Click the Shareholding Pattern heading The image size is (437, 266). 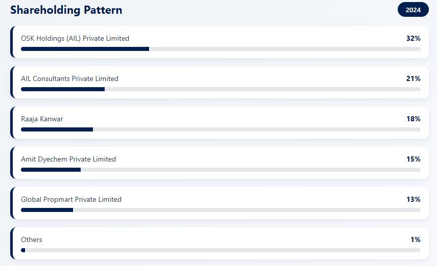66,10
